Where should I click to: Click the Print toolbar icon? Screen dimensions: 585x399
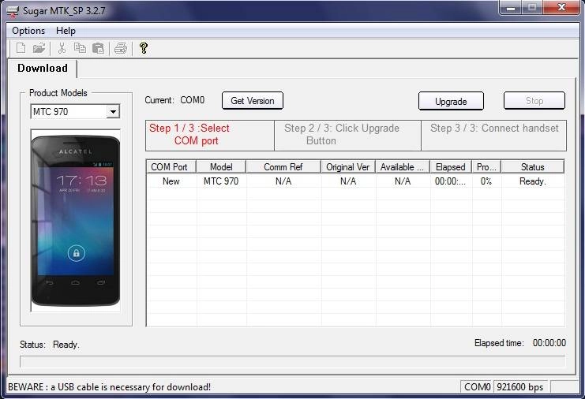click(121, 48)
